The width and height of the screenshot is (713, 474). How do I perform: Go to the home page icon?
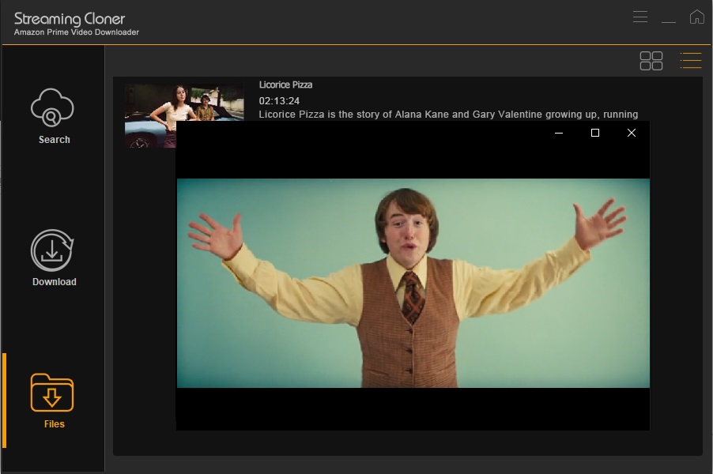pyautogui.click(x=696, y=17)
